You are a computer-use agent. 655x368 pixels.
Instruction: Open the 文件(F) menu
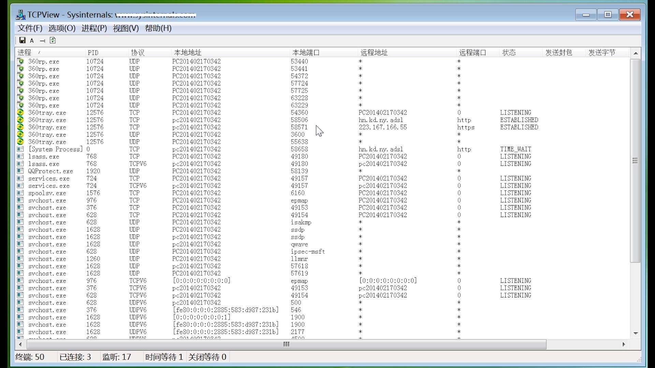(x=30, y=28)
